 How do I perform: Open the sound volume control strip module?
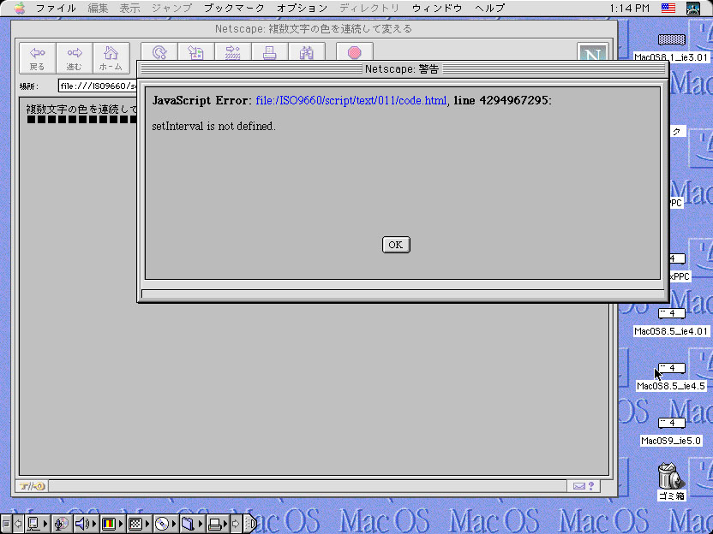point(86,524)
